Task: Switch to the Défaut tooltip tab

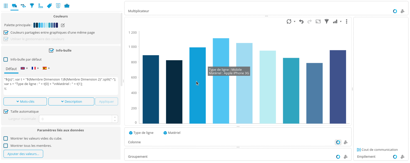Action: pos(11,69)
